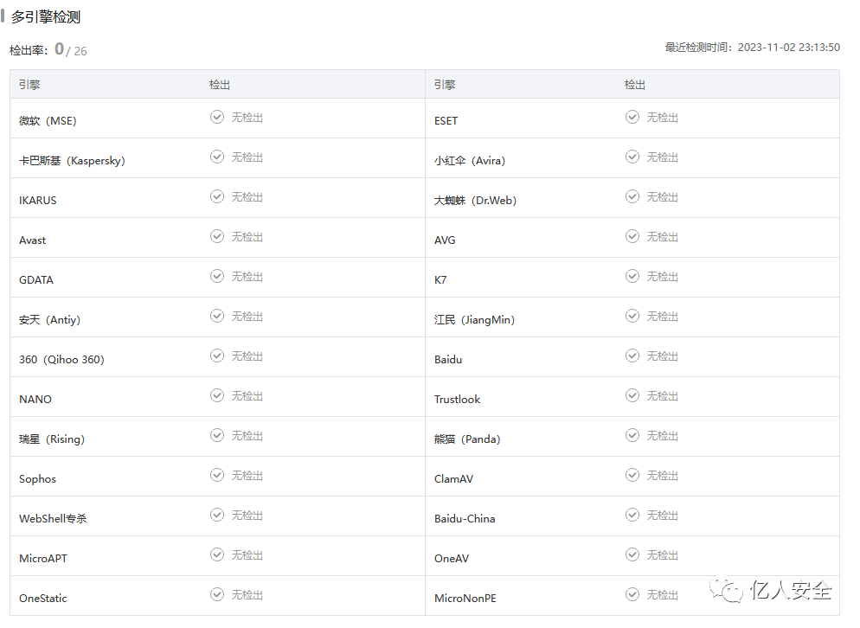Select the ESET engine name
The image size is (860, 628).
446,120
